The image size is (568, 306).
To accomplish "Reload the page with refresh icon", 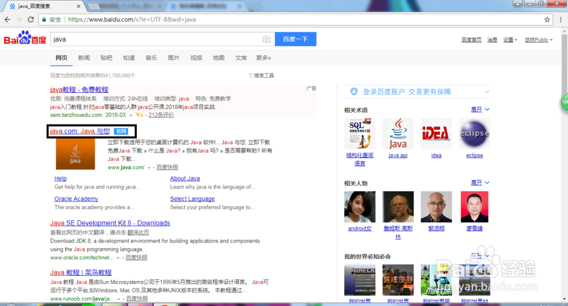I will (31, 19).
